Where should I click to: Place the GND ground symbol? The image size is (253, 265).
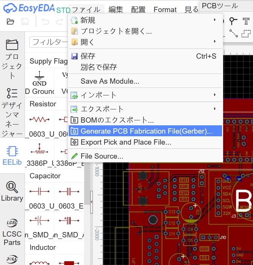39,79
